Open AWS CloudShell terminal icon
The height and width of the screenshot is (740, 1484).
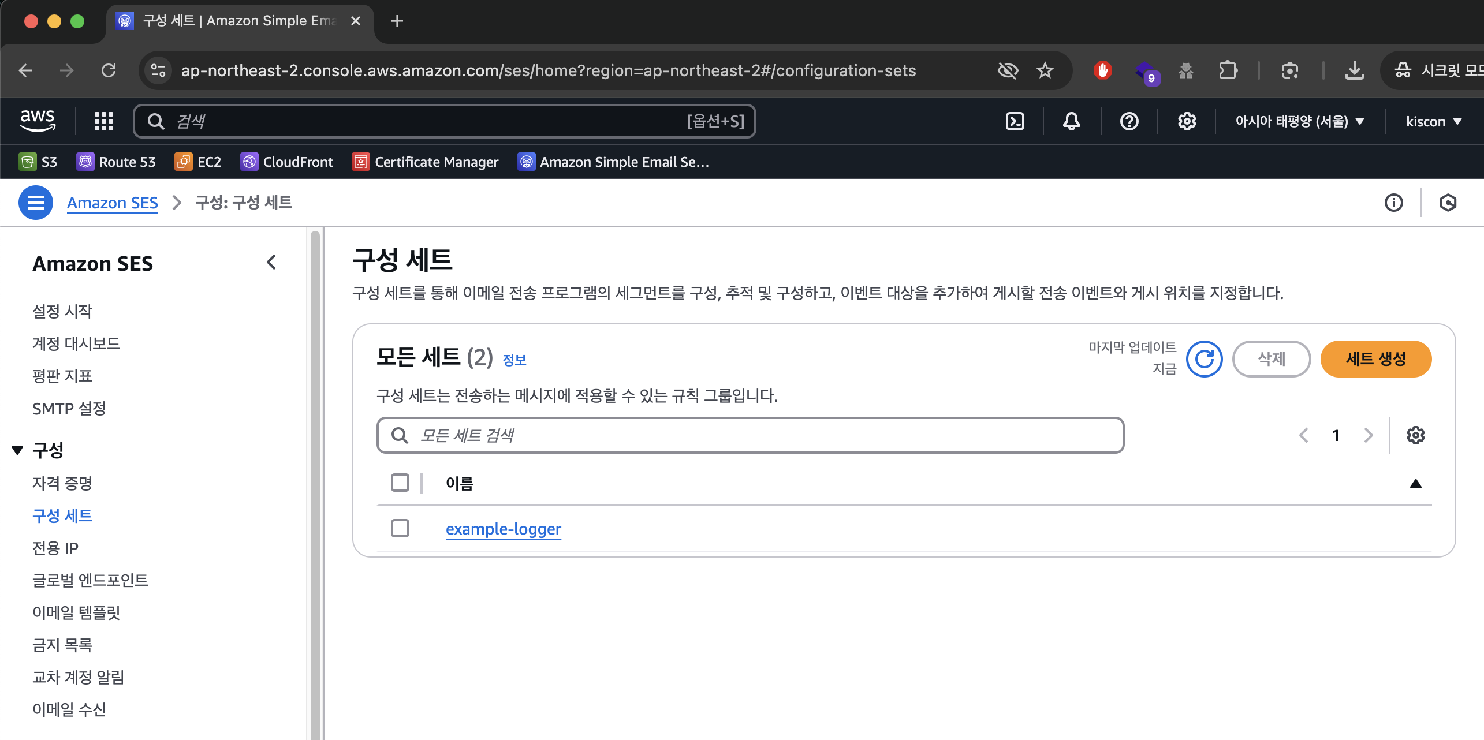point(1015,121)
